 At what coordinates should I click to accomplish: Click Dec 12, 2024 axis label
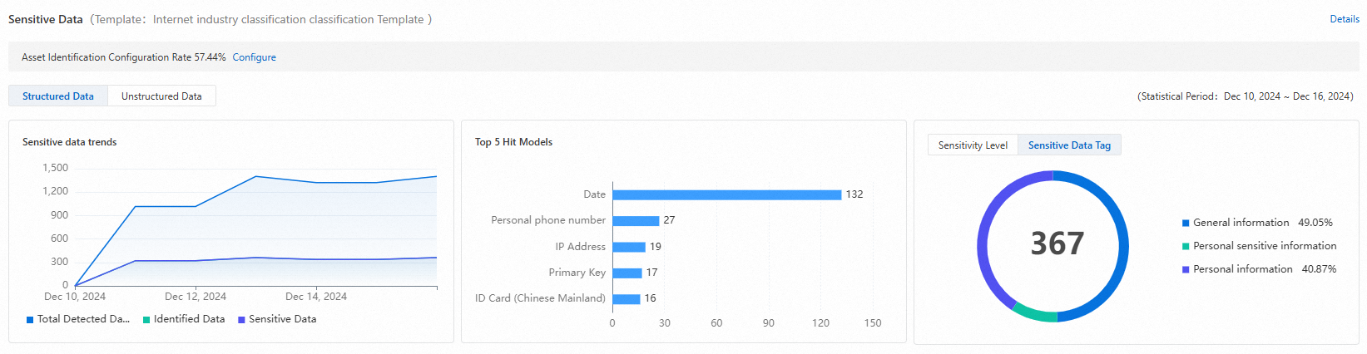point(196,297)
